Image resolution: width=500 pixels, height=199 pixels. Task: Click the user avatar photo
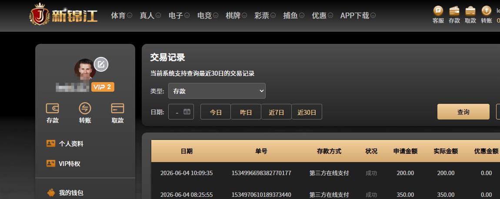tap(85, 69)
